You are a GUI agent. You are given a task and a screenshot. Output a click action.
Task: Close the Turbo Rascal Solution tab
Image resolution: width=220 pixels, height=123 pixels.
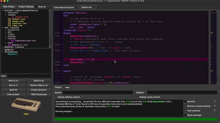76,7
